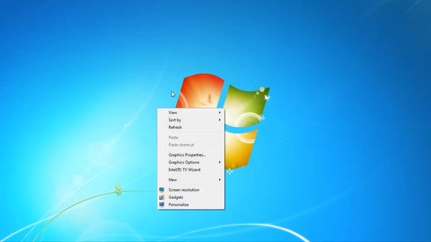The image size is (431, 242).
Task: Expand the arrow next to Sort by
Action: [x=220, y=120]
